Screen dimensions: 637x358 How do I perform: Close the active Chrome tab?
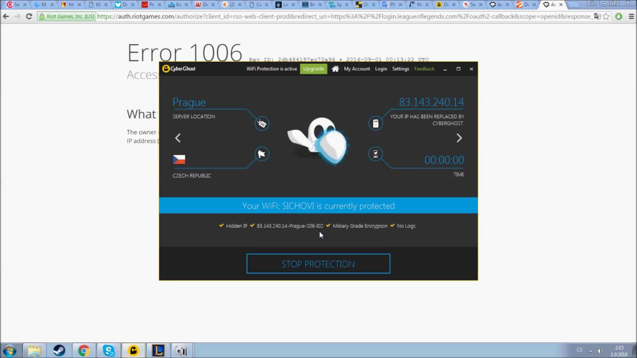pos(561,4)
